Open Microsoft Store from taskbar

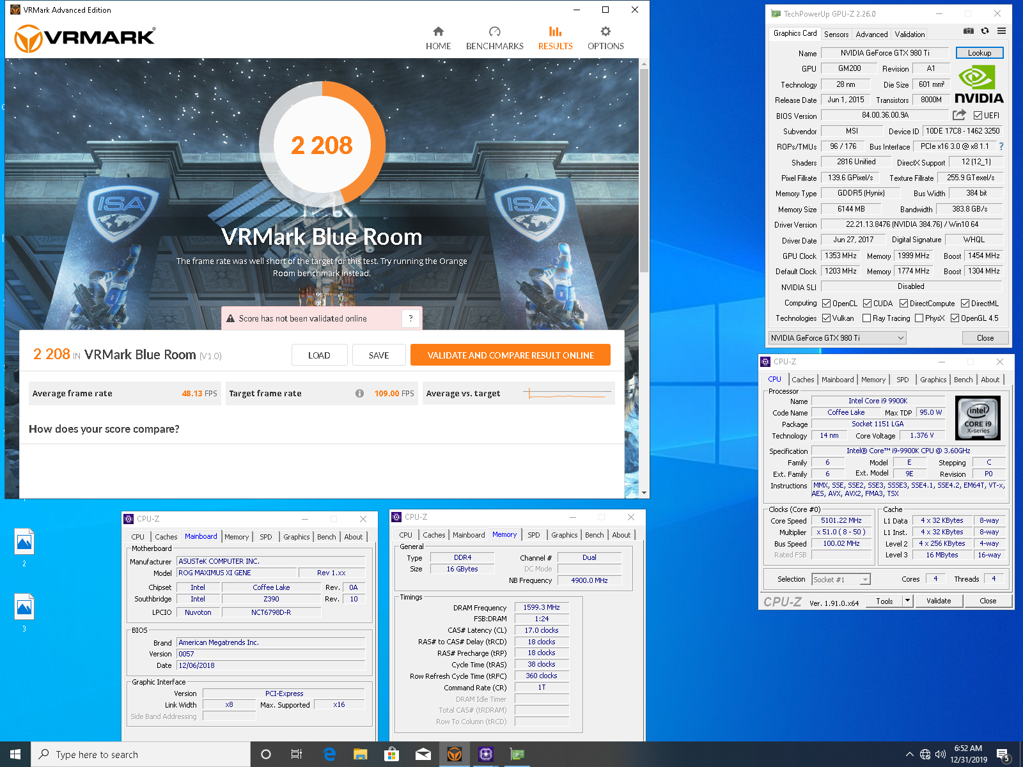tap(391, 754)
